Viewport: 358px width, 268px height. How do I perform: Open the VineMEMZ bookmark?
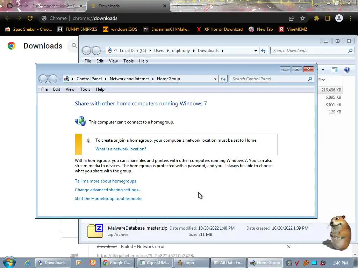[x=293, y=29]
